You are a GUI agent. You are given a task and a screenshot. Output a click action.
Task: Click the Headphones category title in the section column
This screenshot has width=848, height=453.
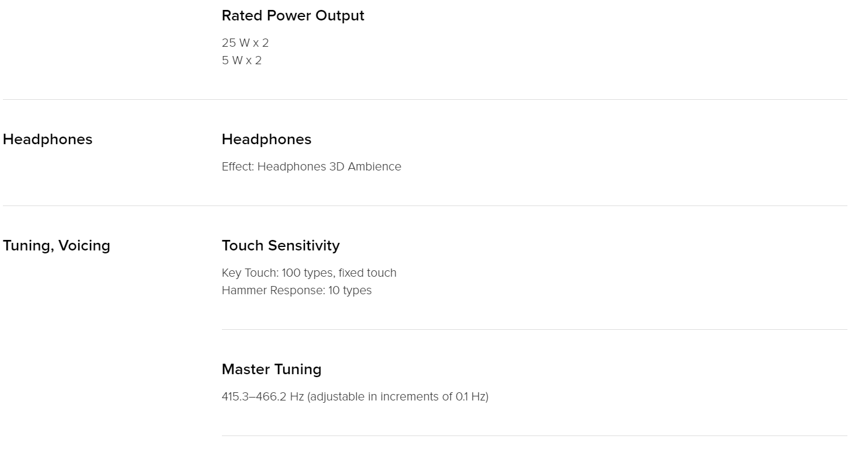[x=47, y=140]
